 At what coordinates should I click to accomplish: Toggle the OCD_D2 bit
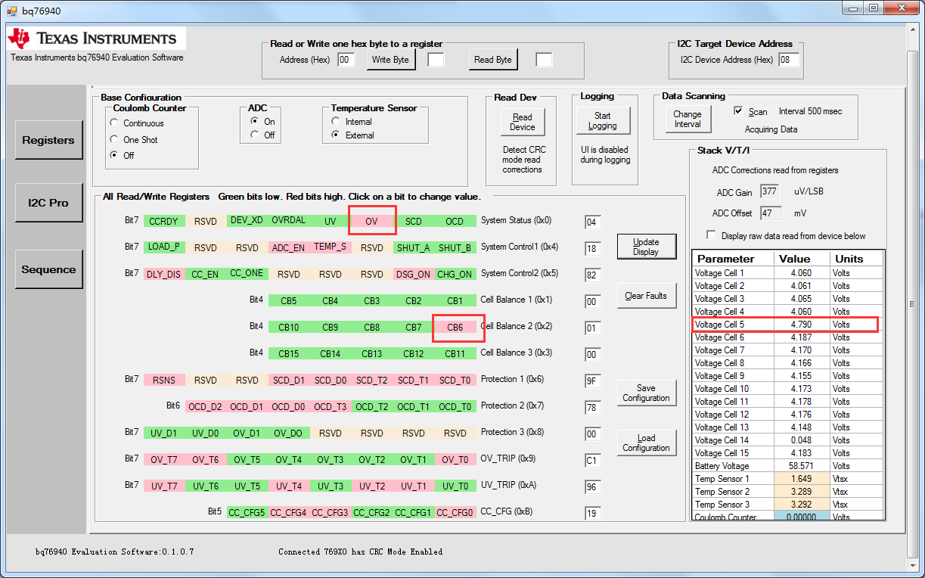[x=206, y=407]
